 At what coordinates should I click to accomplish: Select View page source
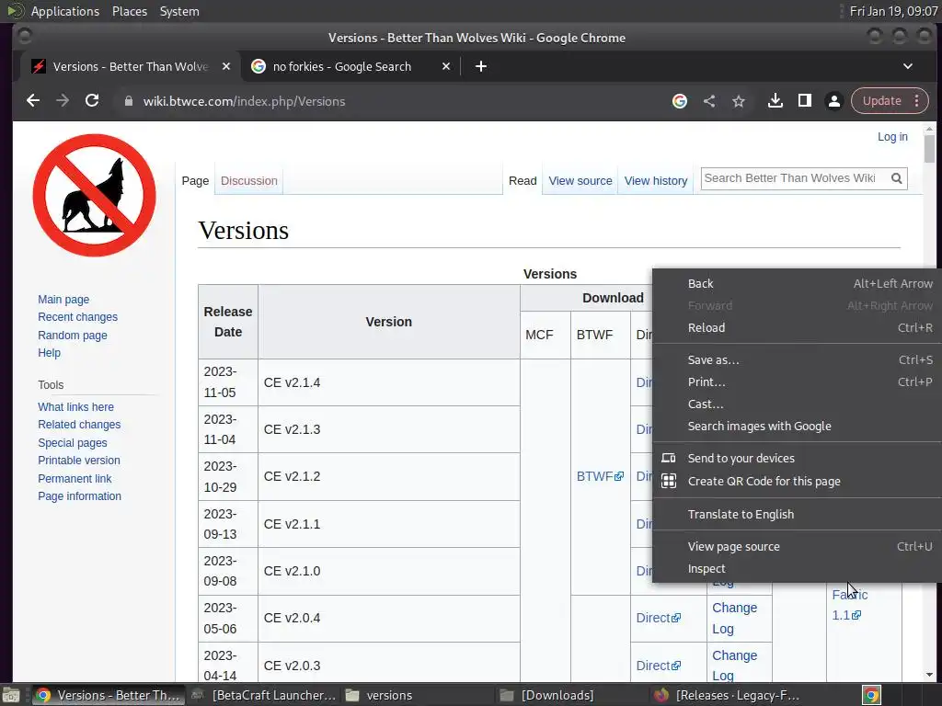click(x=797, y=547)
